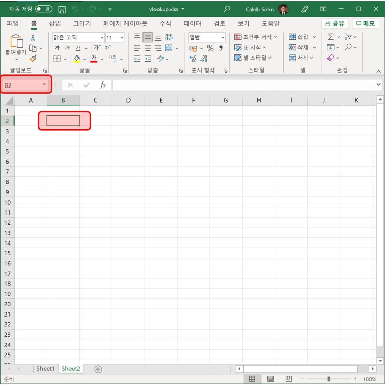
Task: Collapse the ribbon chevron
Action: click(x=378, y=71)
